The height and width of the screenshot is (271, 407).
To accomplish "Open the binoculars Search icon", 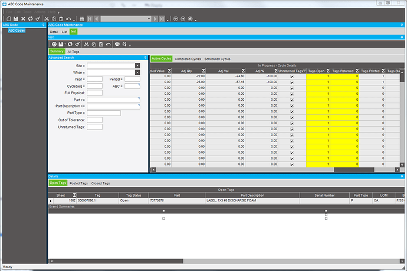I will 82,19.
